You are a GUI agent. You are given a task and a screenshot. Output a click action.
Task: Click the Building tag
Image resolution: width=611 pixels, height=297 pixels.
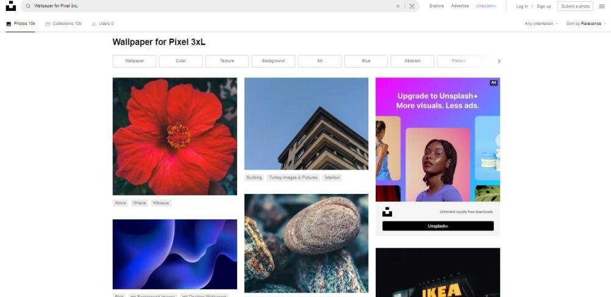pos(254,177)
